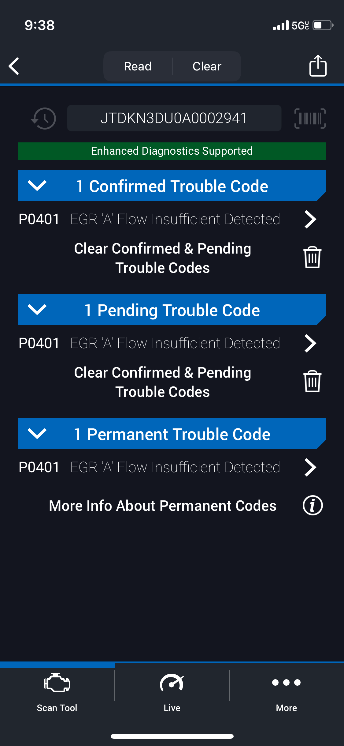Open the share/export icon
This screenshot has width=344, height=746.
(318, 66)
